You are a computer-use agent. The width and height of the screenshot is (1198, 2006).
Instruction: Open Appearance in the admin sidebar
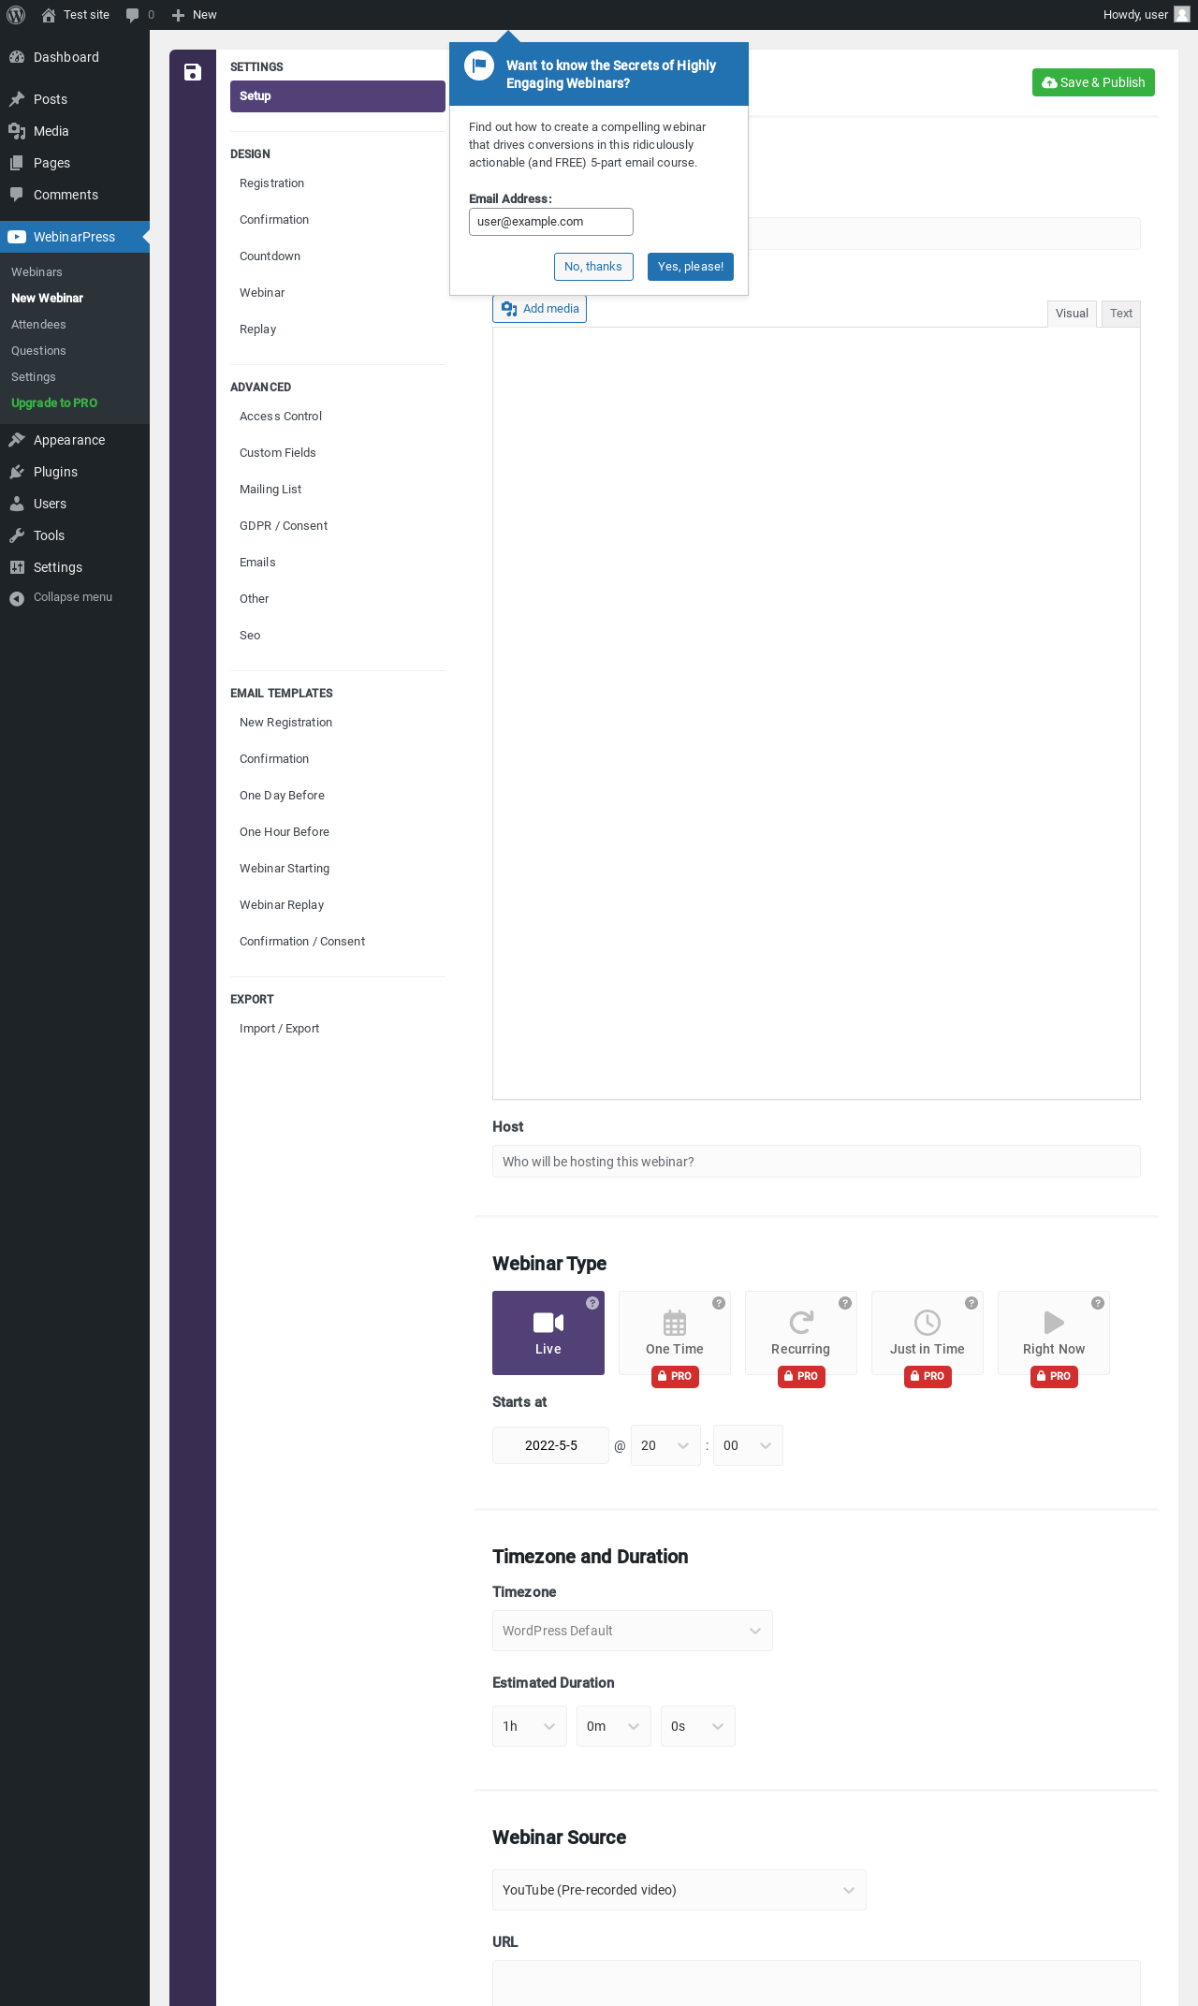click(x=75, y=440)
